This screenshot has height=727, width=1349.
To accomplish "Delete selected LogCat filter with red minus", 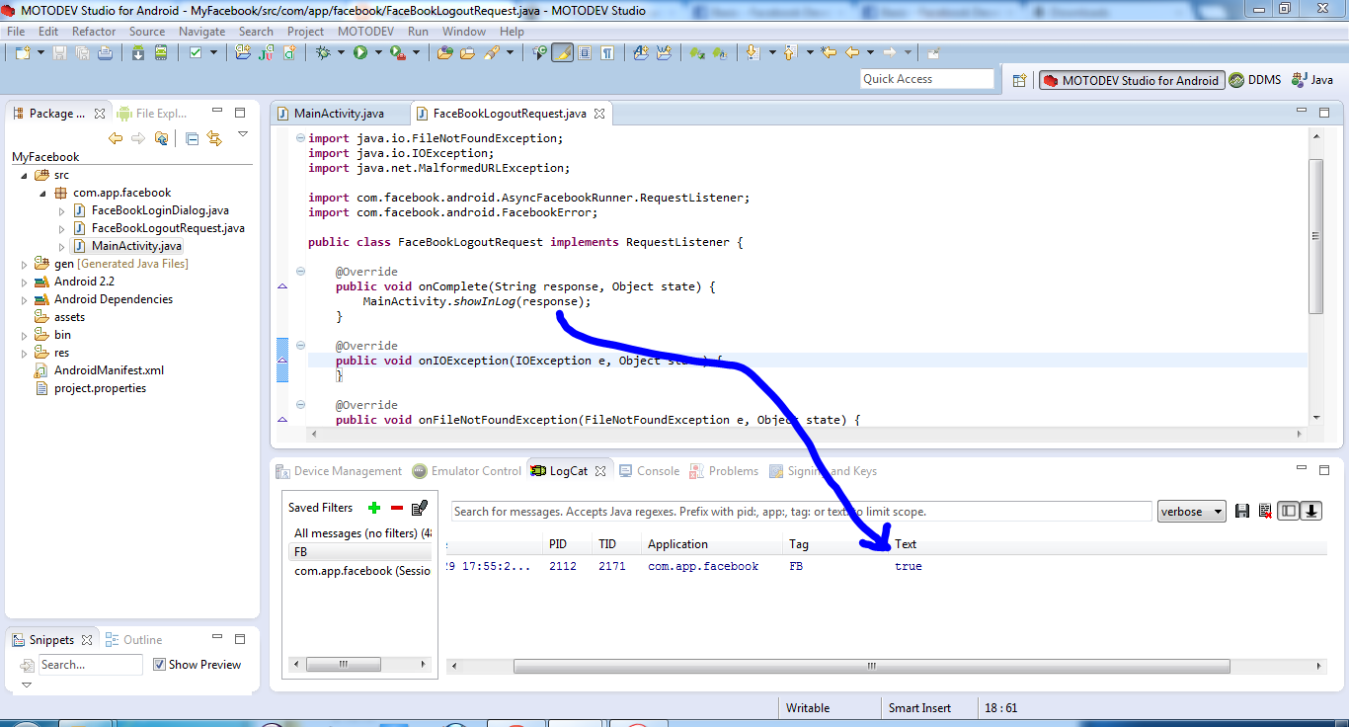I will click(x=397, y=508).
